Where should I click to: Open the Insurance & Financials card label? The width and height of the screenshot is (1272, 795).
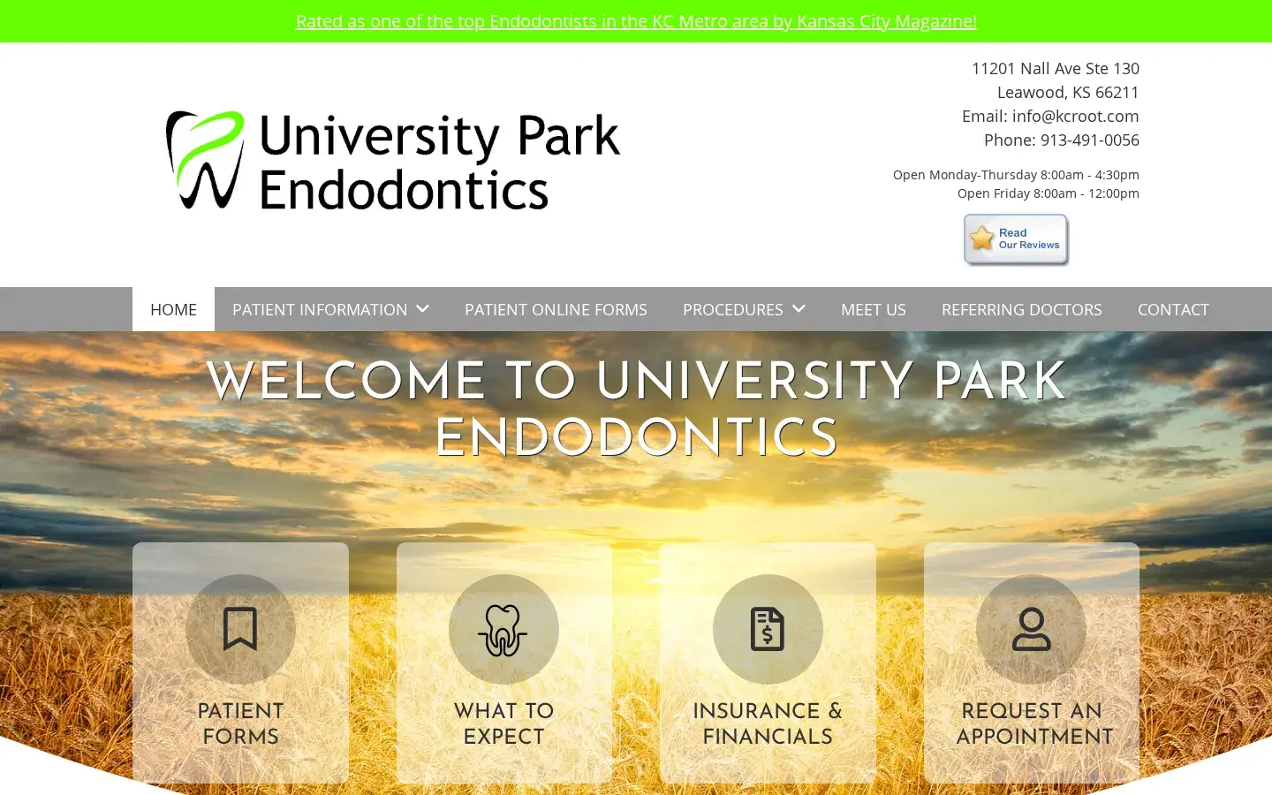pyautogui.click(x=768, y=723)
